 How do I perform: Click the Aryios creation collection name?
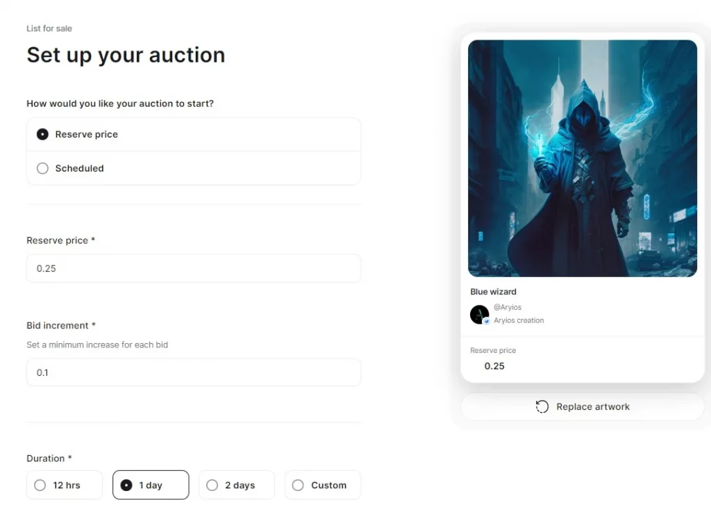[519, 321]
